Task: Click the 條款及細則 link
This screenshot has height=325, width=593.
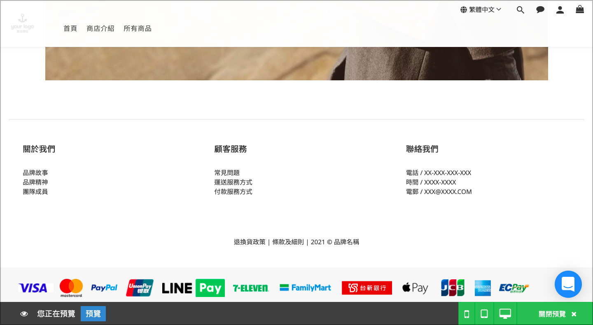Action: pos(288,242)
